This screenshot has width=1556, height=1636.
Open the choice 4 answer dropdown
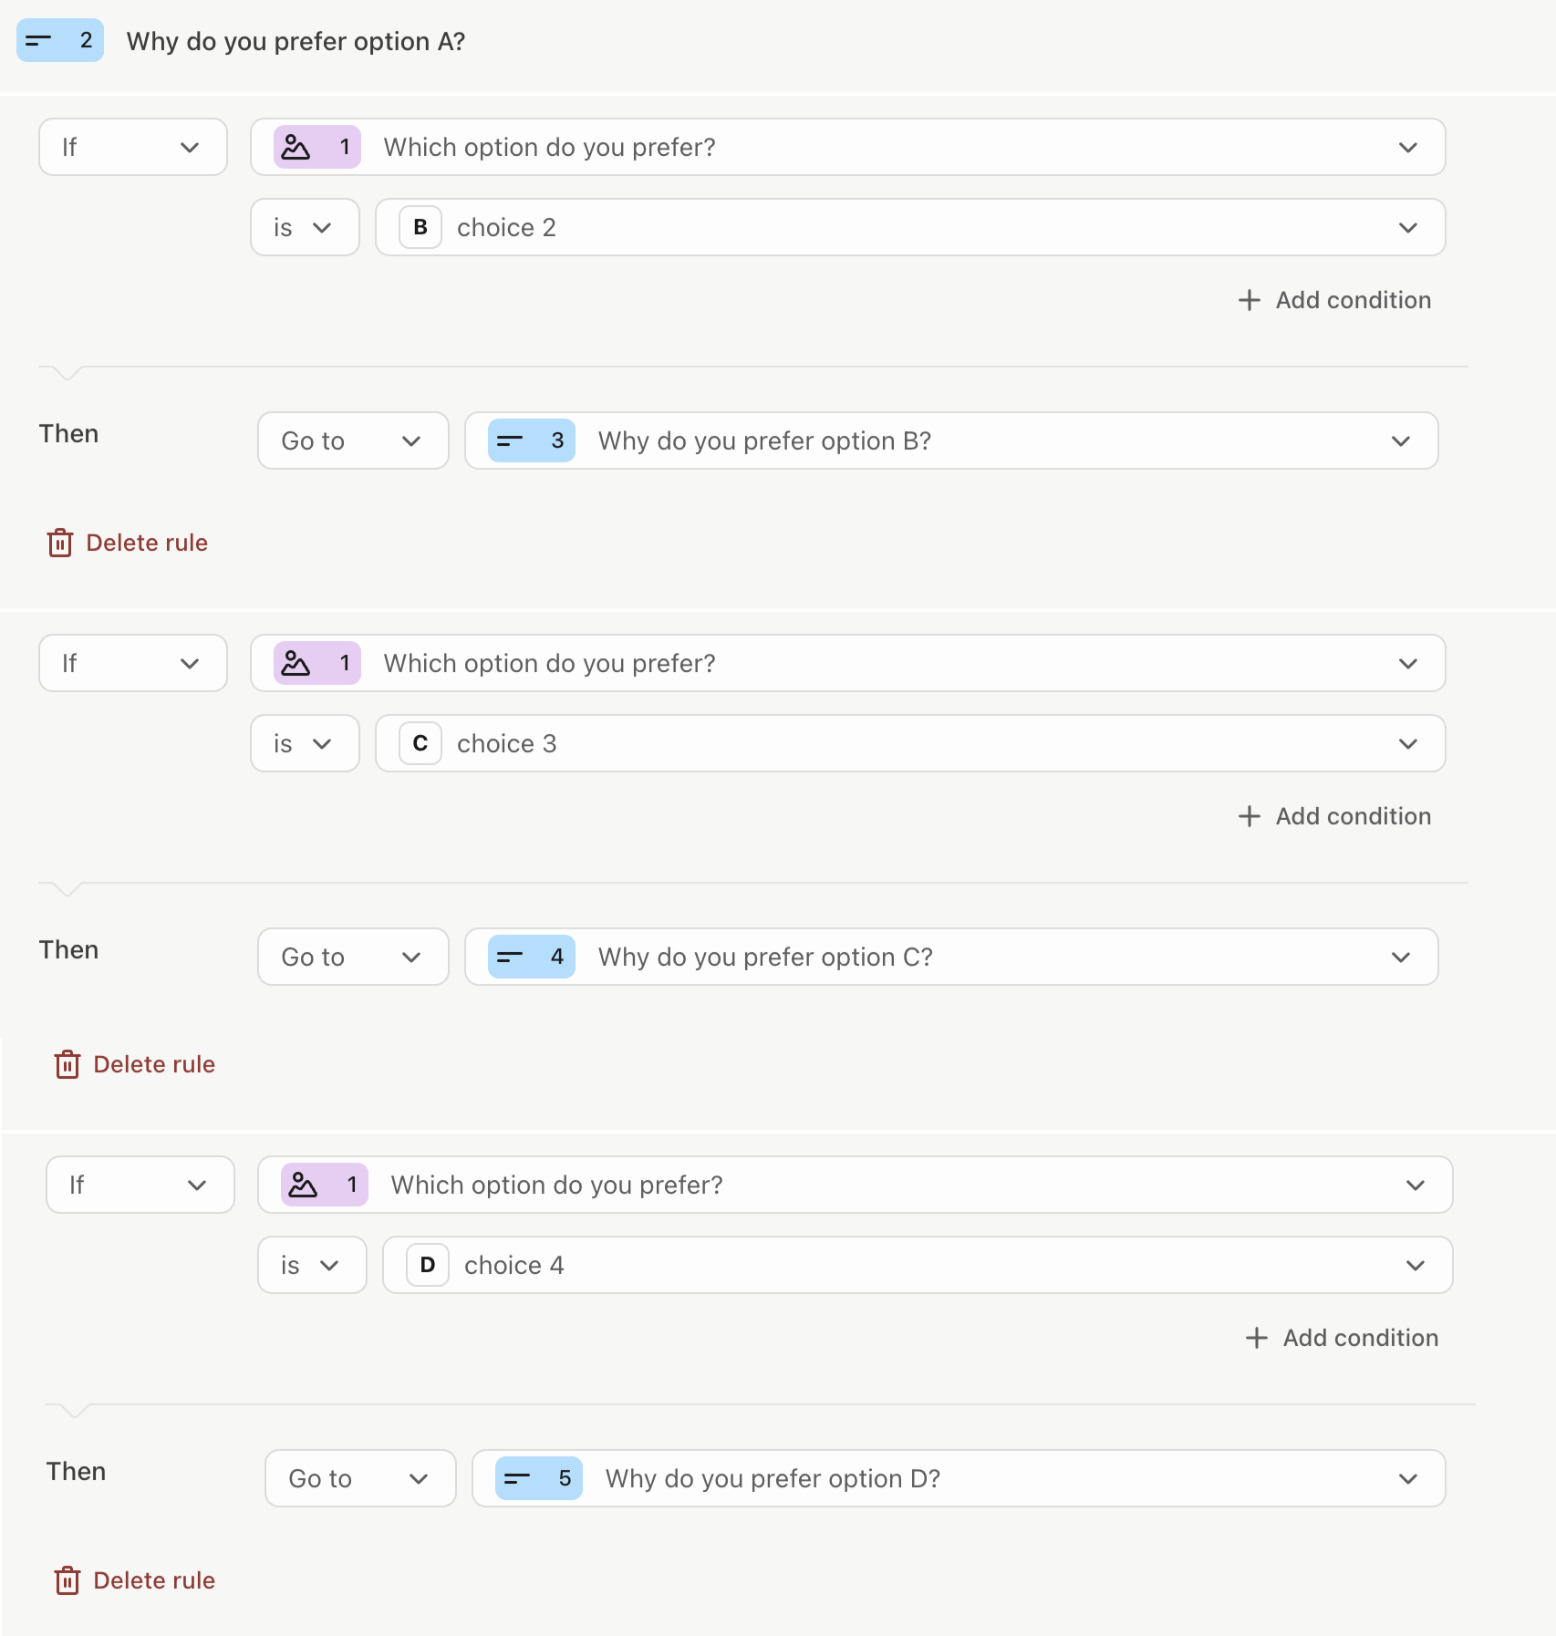tap(918, 1265)
